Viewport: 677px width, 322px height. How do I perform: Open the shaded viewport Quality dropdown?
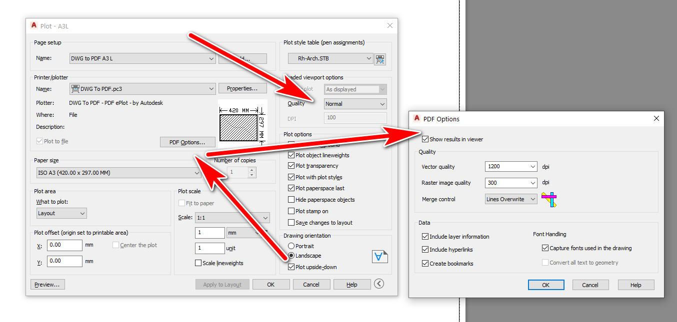[x=355, y=104]
